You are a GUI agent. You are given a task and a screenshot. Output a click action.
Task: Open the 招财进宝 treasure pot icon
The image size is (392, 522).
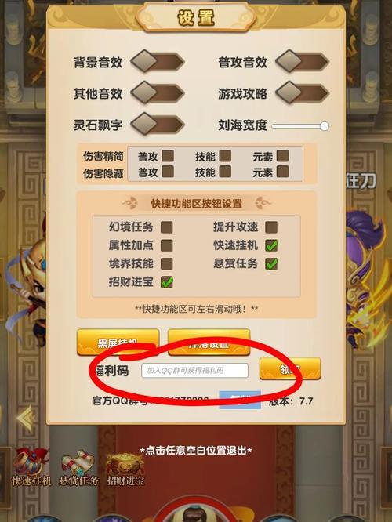(x=125, y=467)
